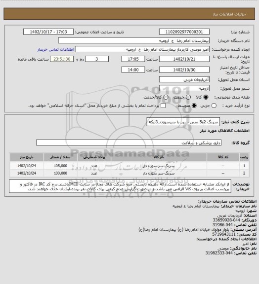Screen dimensions: 259x284
Task: Click the postal code 5719643111
Action: coord(224,234)
